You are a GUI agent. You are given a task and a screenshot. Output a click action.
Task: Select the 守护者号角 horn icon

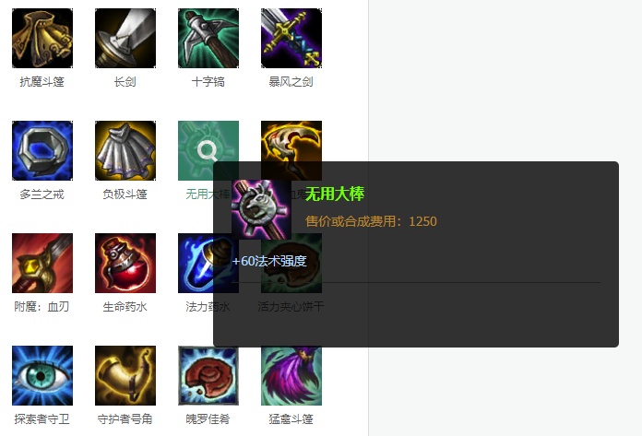click(x=125, y=375)
